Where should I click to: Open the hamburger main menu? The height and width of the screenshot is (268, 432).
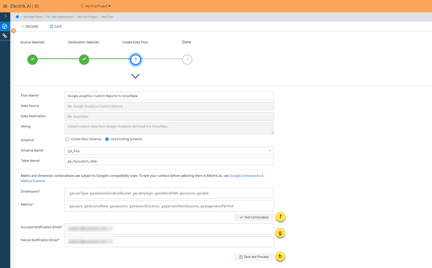click(5, 6)
